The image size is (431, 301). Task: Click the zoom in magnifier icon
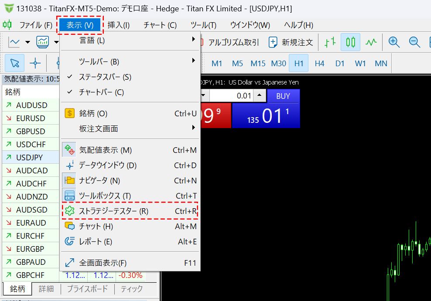394,42
